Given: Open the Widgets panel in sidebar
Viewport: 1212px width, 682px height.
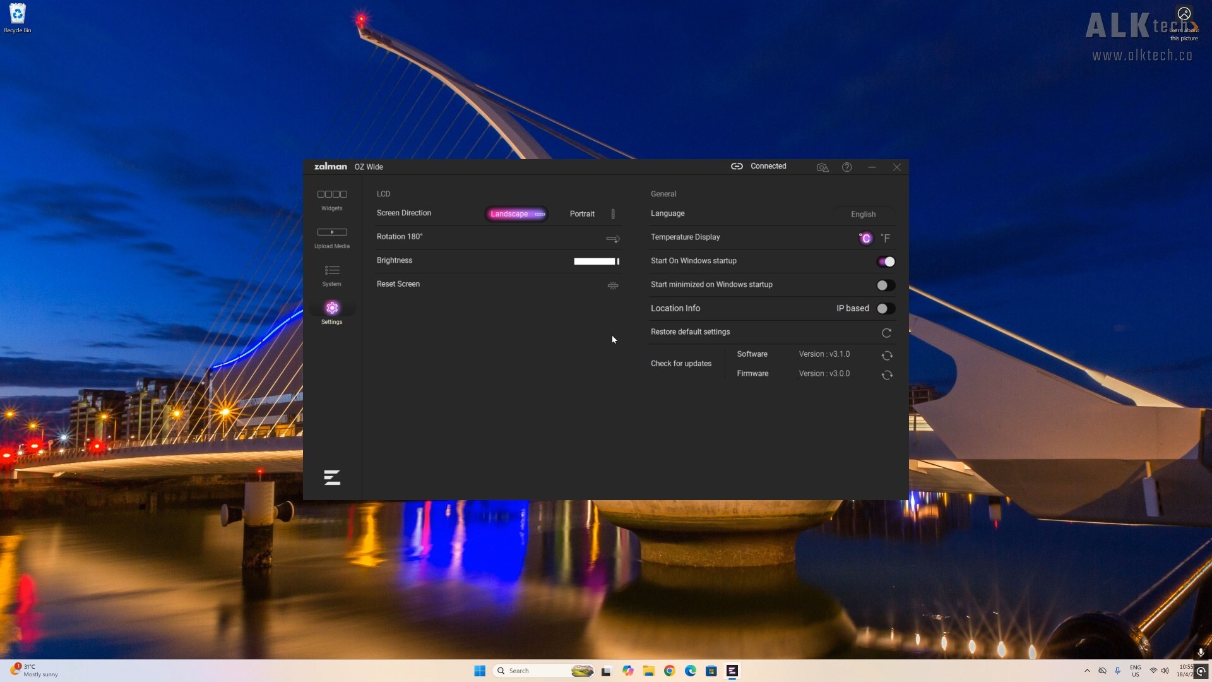Looking at the screenshot, I should coord(331,199).
